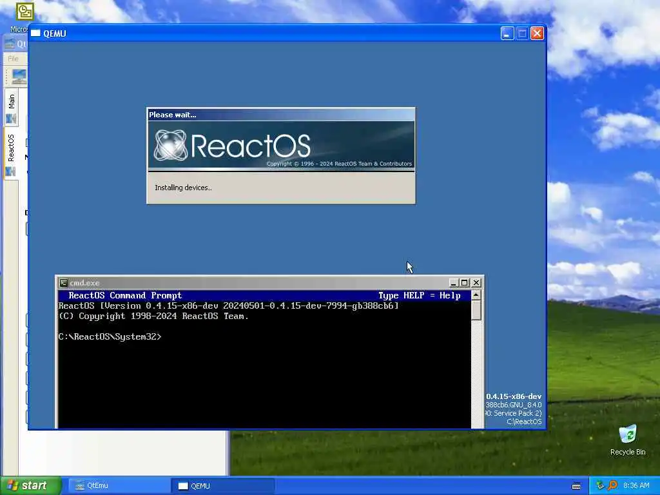
Task: Maximize the cmd.exe window
Action: [464, 283]
